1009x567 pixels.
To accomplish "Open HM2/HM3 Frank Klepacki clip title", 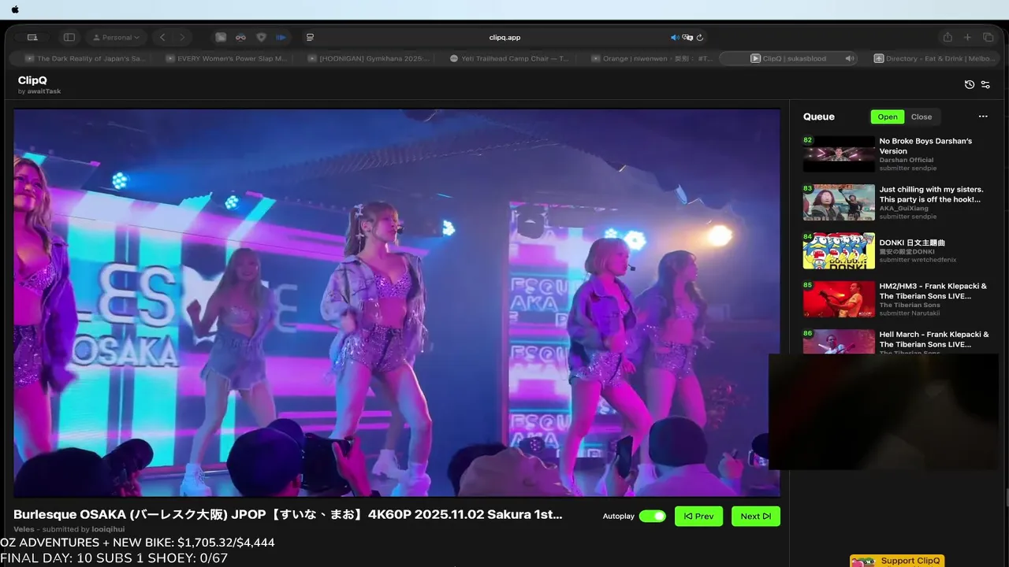I will coord(933,291).
